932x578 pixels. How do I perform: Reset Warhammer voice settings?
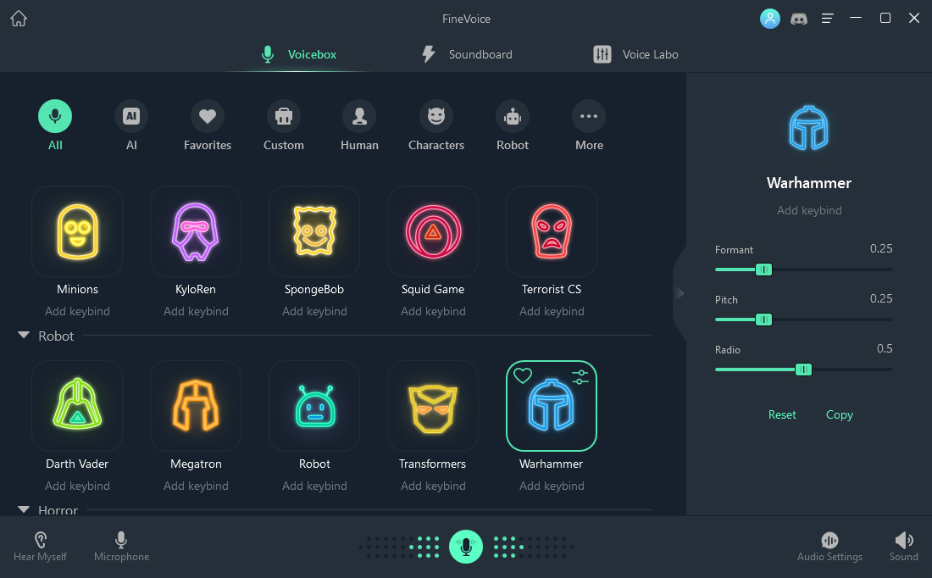coord(782,414)
